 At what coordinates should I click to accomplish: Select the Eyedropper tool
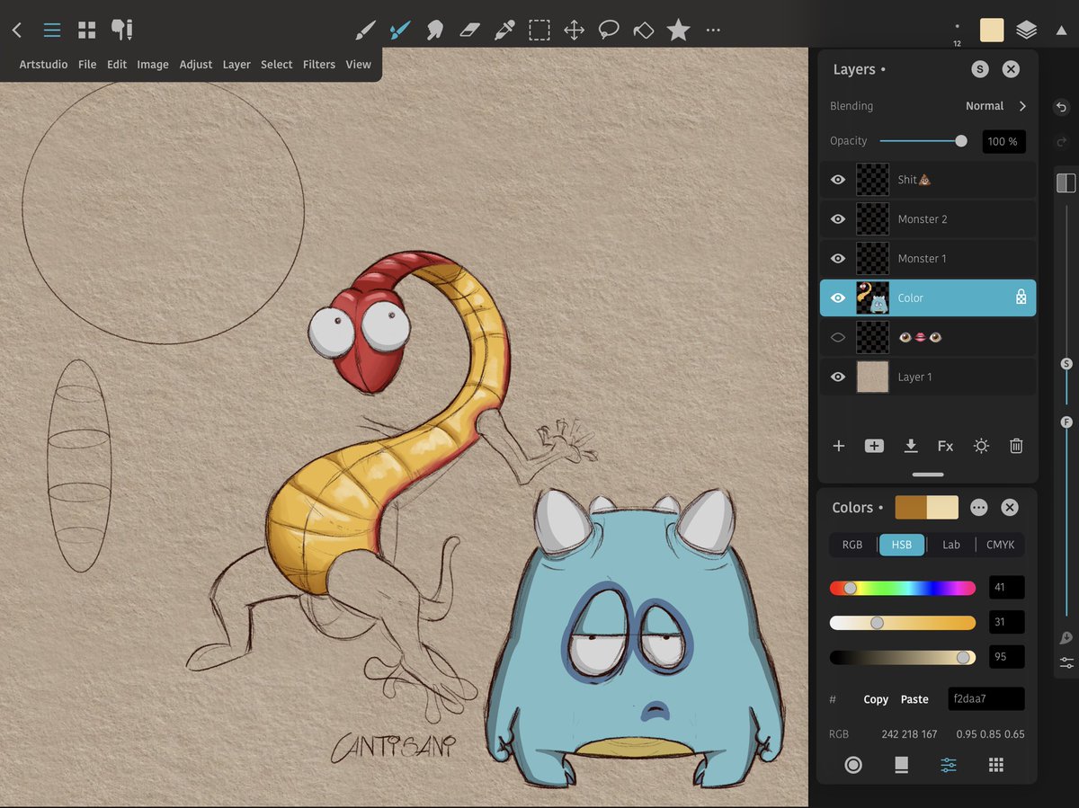pyautogui.click(x=504, y=31)
